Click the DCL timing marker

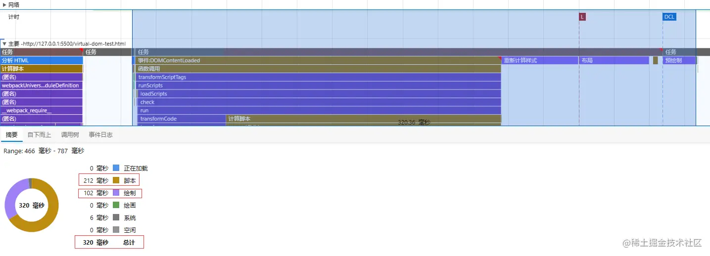click(669, 17)
